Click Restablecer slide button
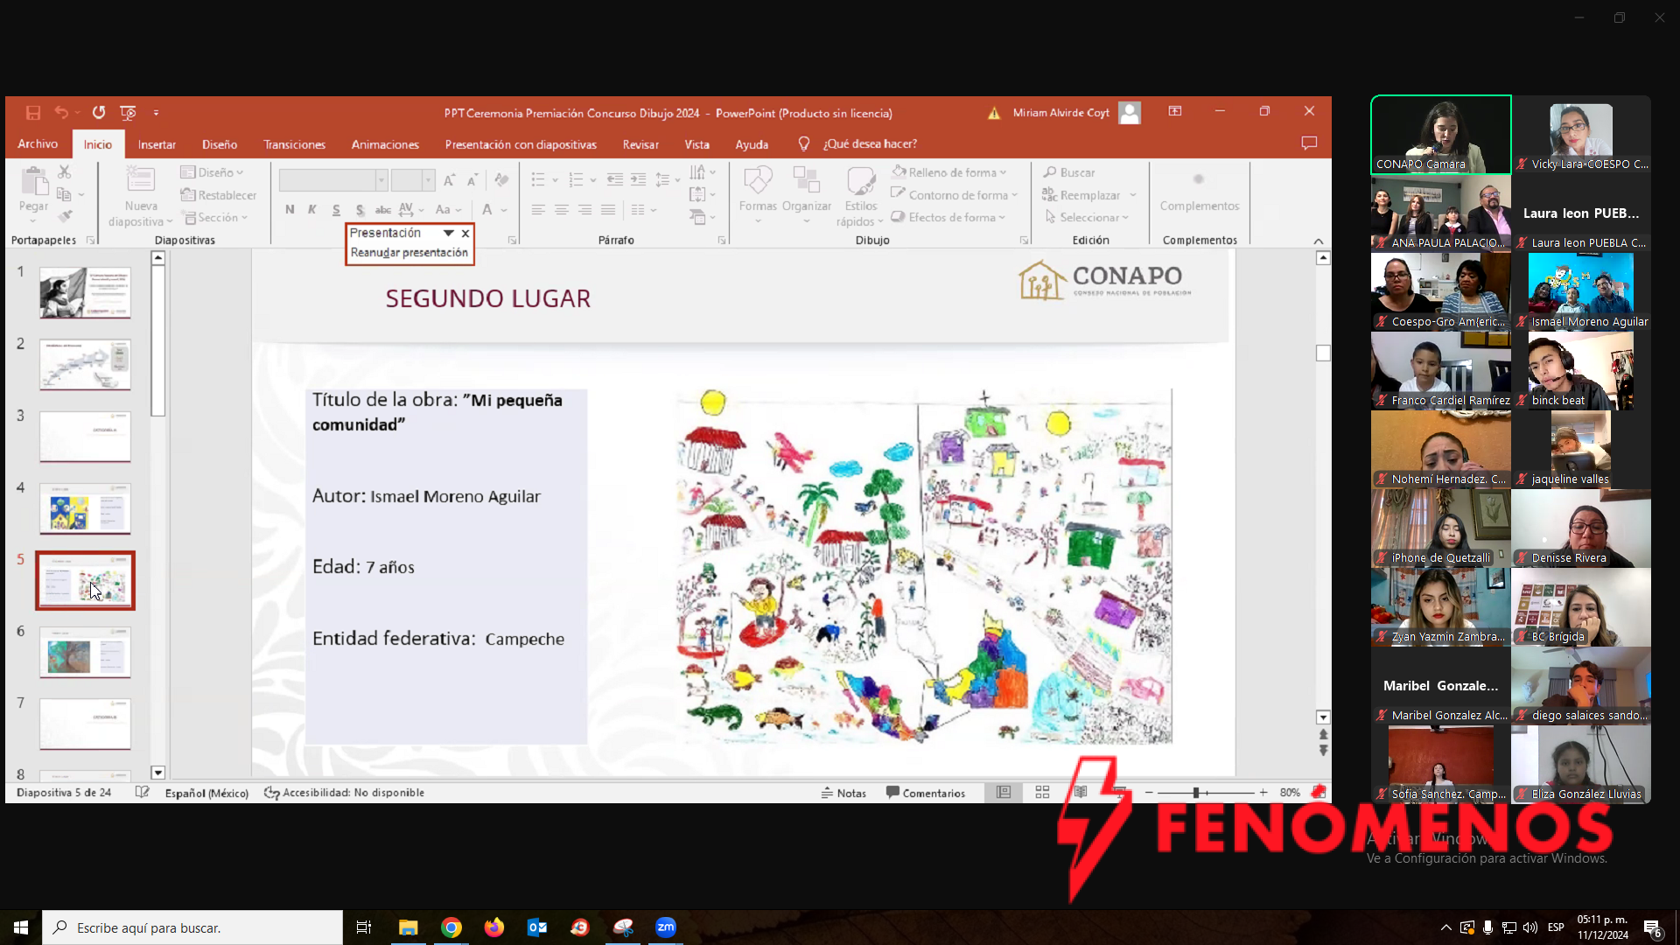This screenshot has width=1680, height=945. 219,195
